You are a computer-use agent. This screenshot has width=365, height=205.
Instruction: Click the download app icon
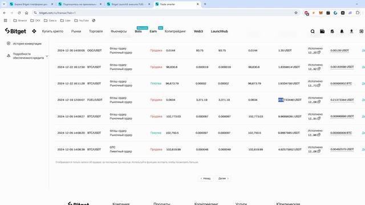point(351,31)
